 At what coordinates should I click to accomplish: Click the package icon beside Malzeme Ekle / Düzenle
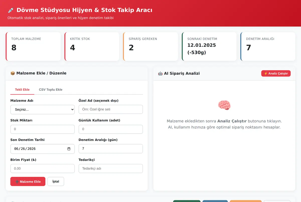click(x=13, y=73)
